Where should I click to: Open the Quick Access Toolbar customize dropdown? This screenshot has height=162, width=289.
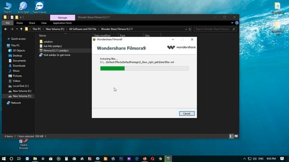tap(21, 17)
